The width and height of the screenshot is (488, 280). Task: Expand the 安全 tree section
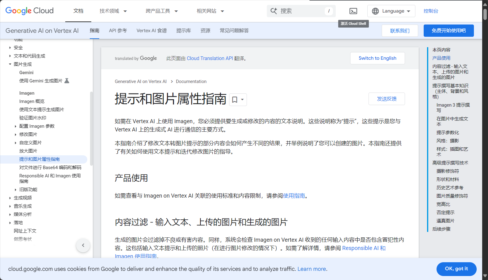(x=10, y=47)
